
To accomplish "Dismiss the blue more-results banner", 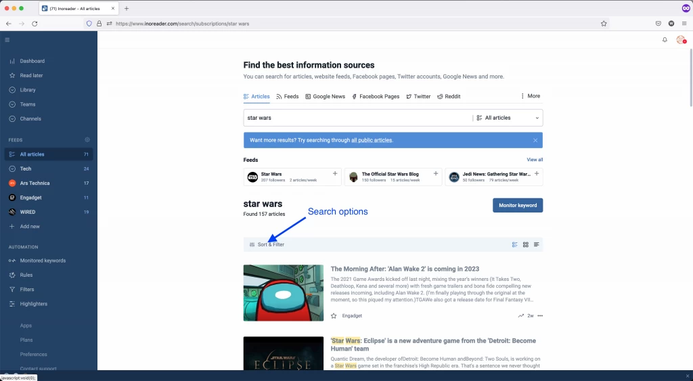I will 535,140.
